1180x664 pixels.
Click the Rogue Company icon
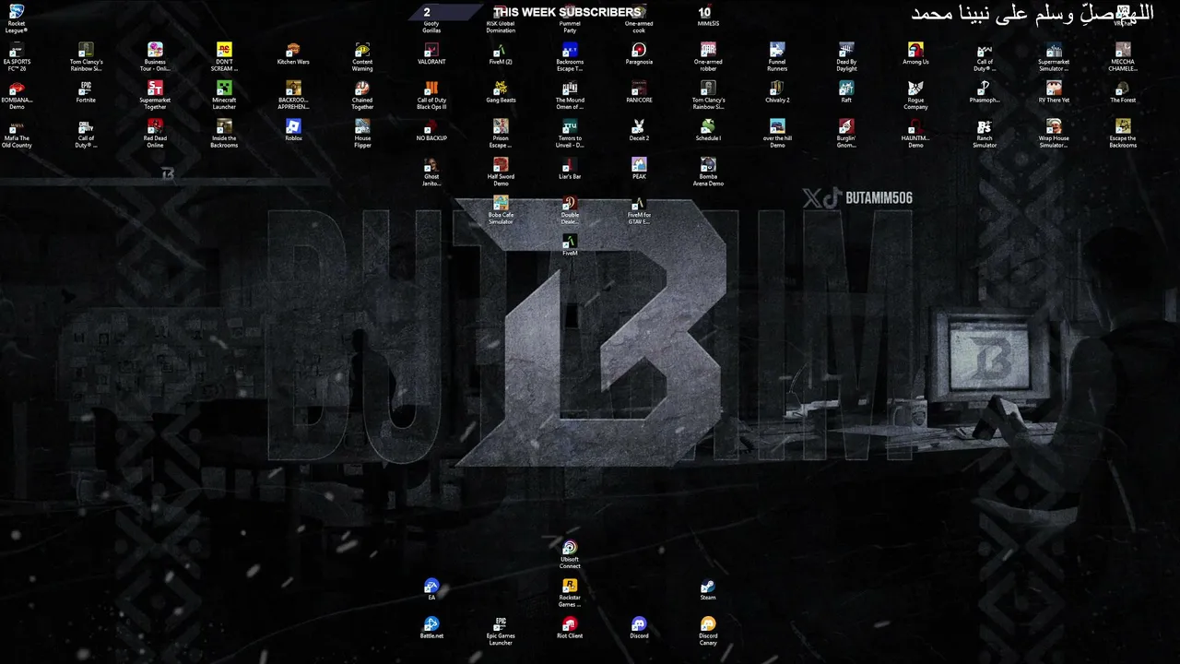pyautogui.click(x=915, y=95)
